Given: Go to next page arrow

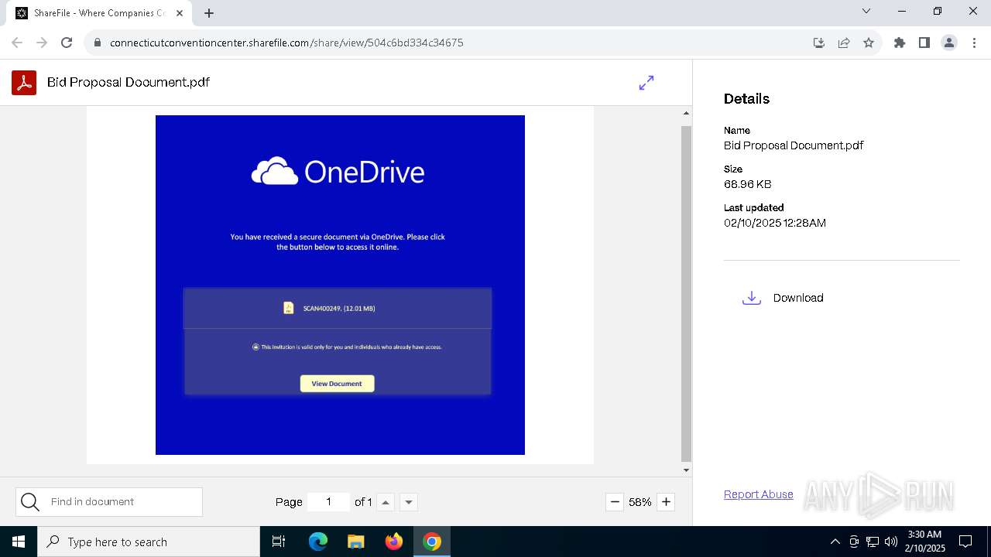Looking at the screenshot, I should click(409, 502).
